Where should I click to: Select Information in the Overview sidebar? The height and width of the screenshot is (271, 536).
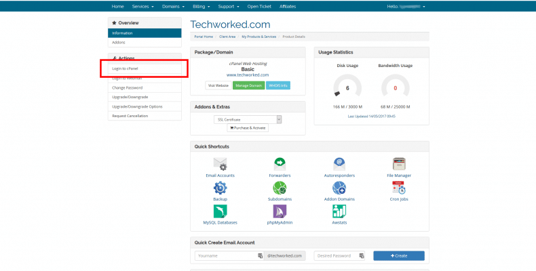(145, 33)
